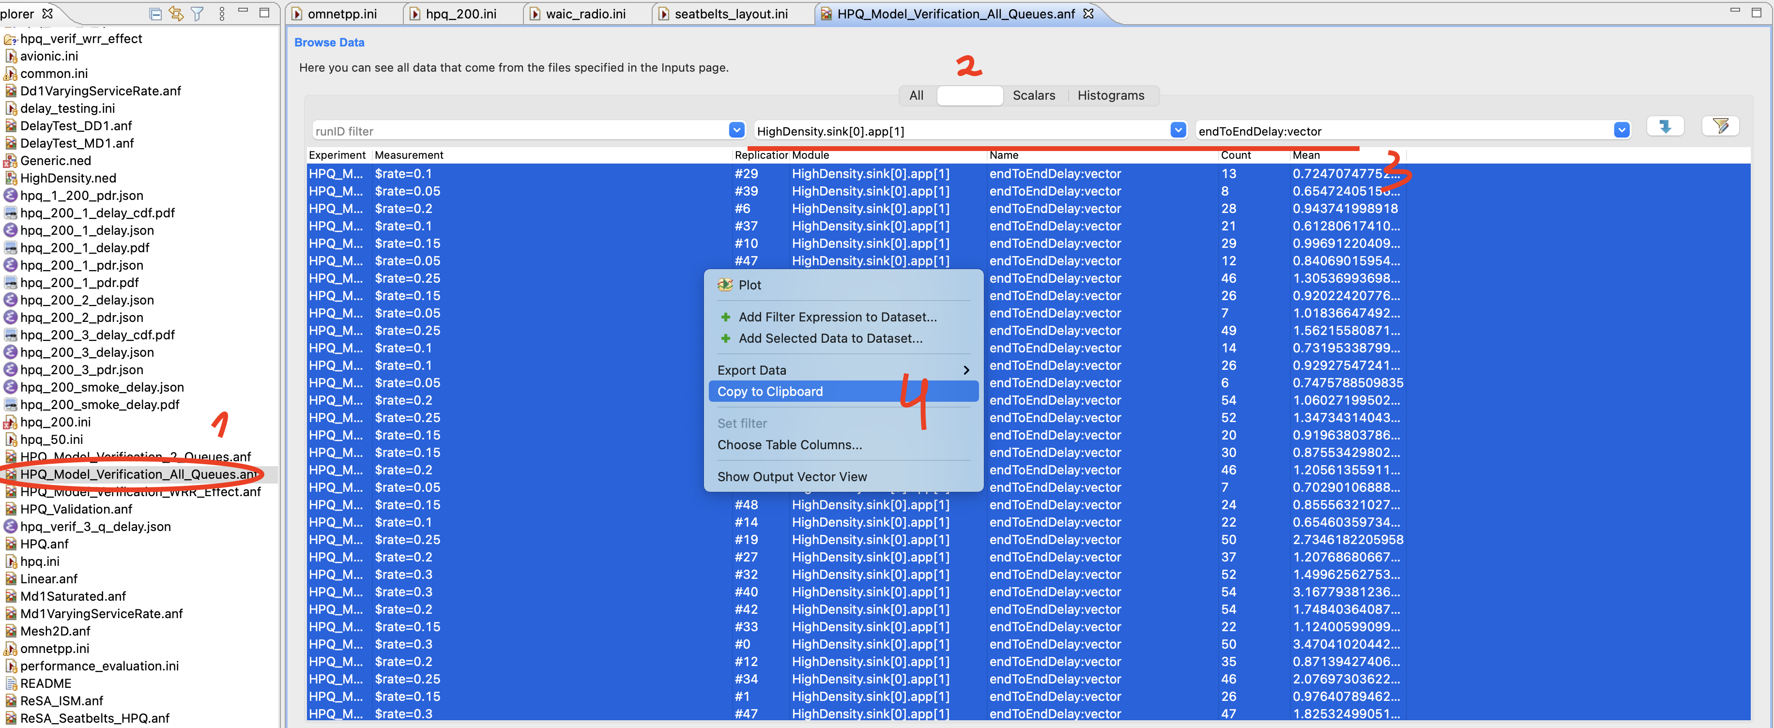Select Show Output Vector View
The image size is (1774, 728).
(x=792, y=477)
